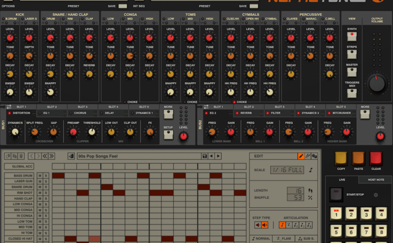Image resolution: width=393 pixels, height=243 pixels.
Task: Click the Bass Drum Level knob
Action: [10, 38]
